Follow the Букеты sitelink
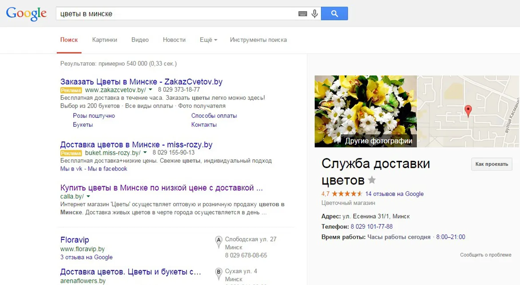This screenshot has width=520, height=285. pos(83,125)
